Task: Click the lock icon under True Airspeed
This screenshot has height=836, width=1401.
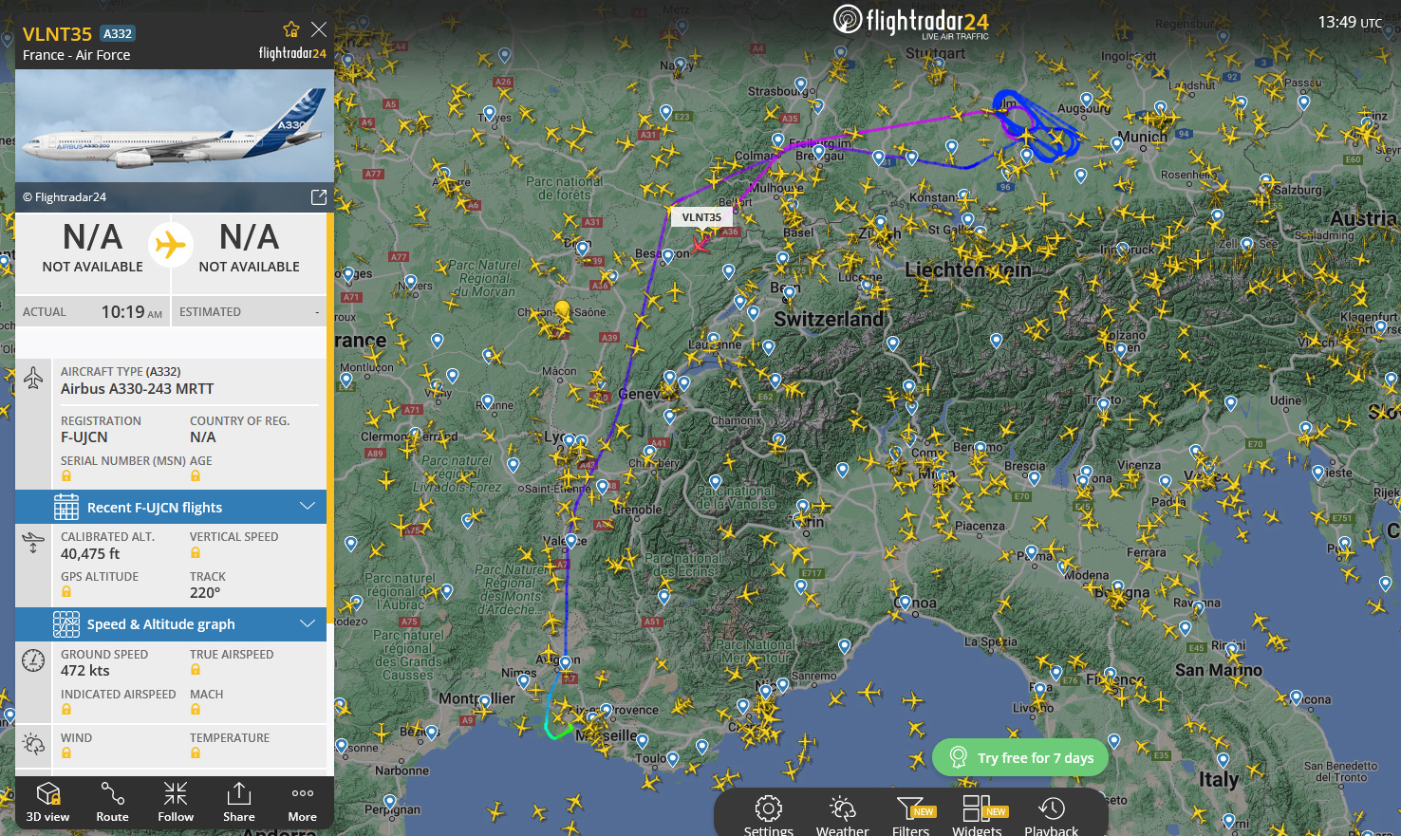Action: click(196, 670)
